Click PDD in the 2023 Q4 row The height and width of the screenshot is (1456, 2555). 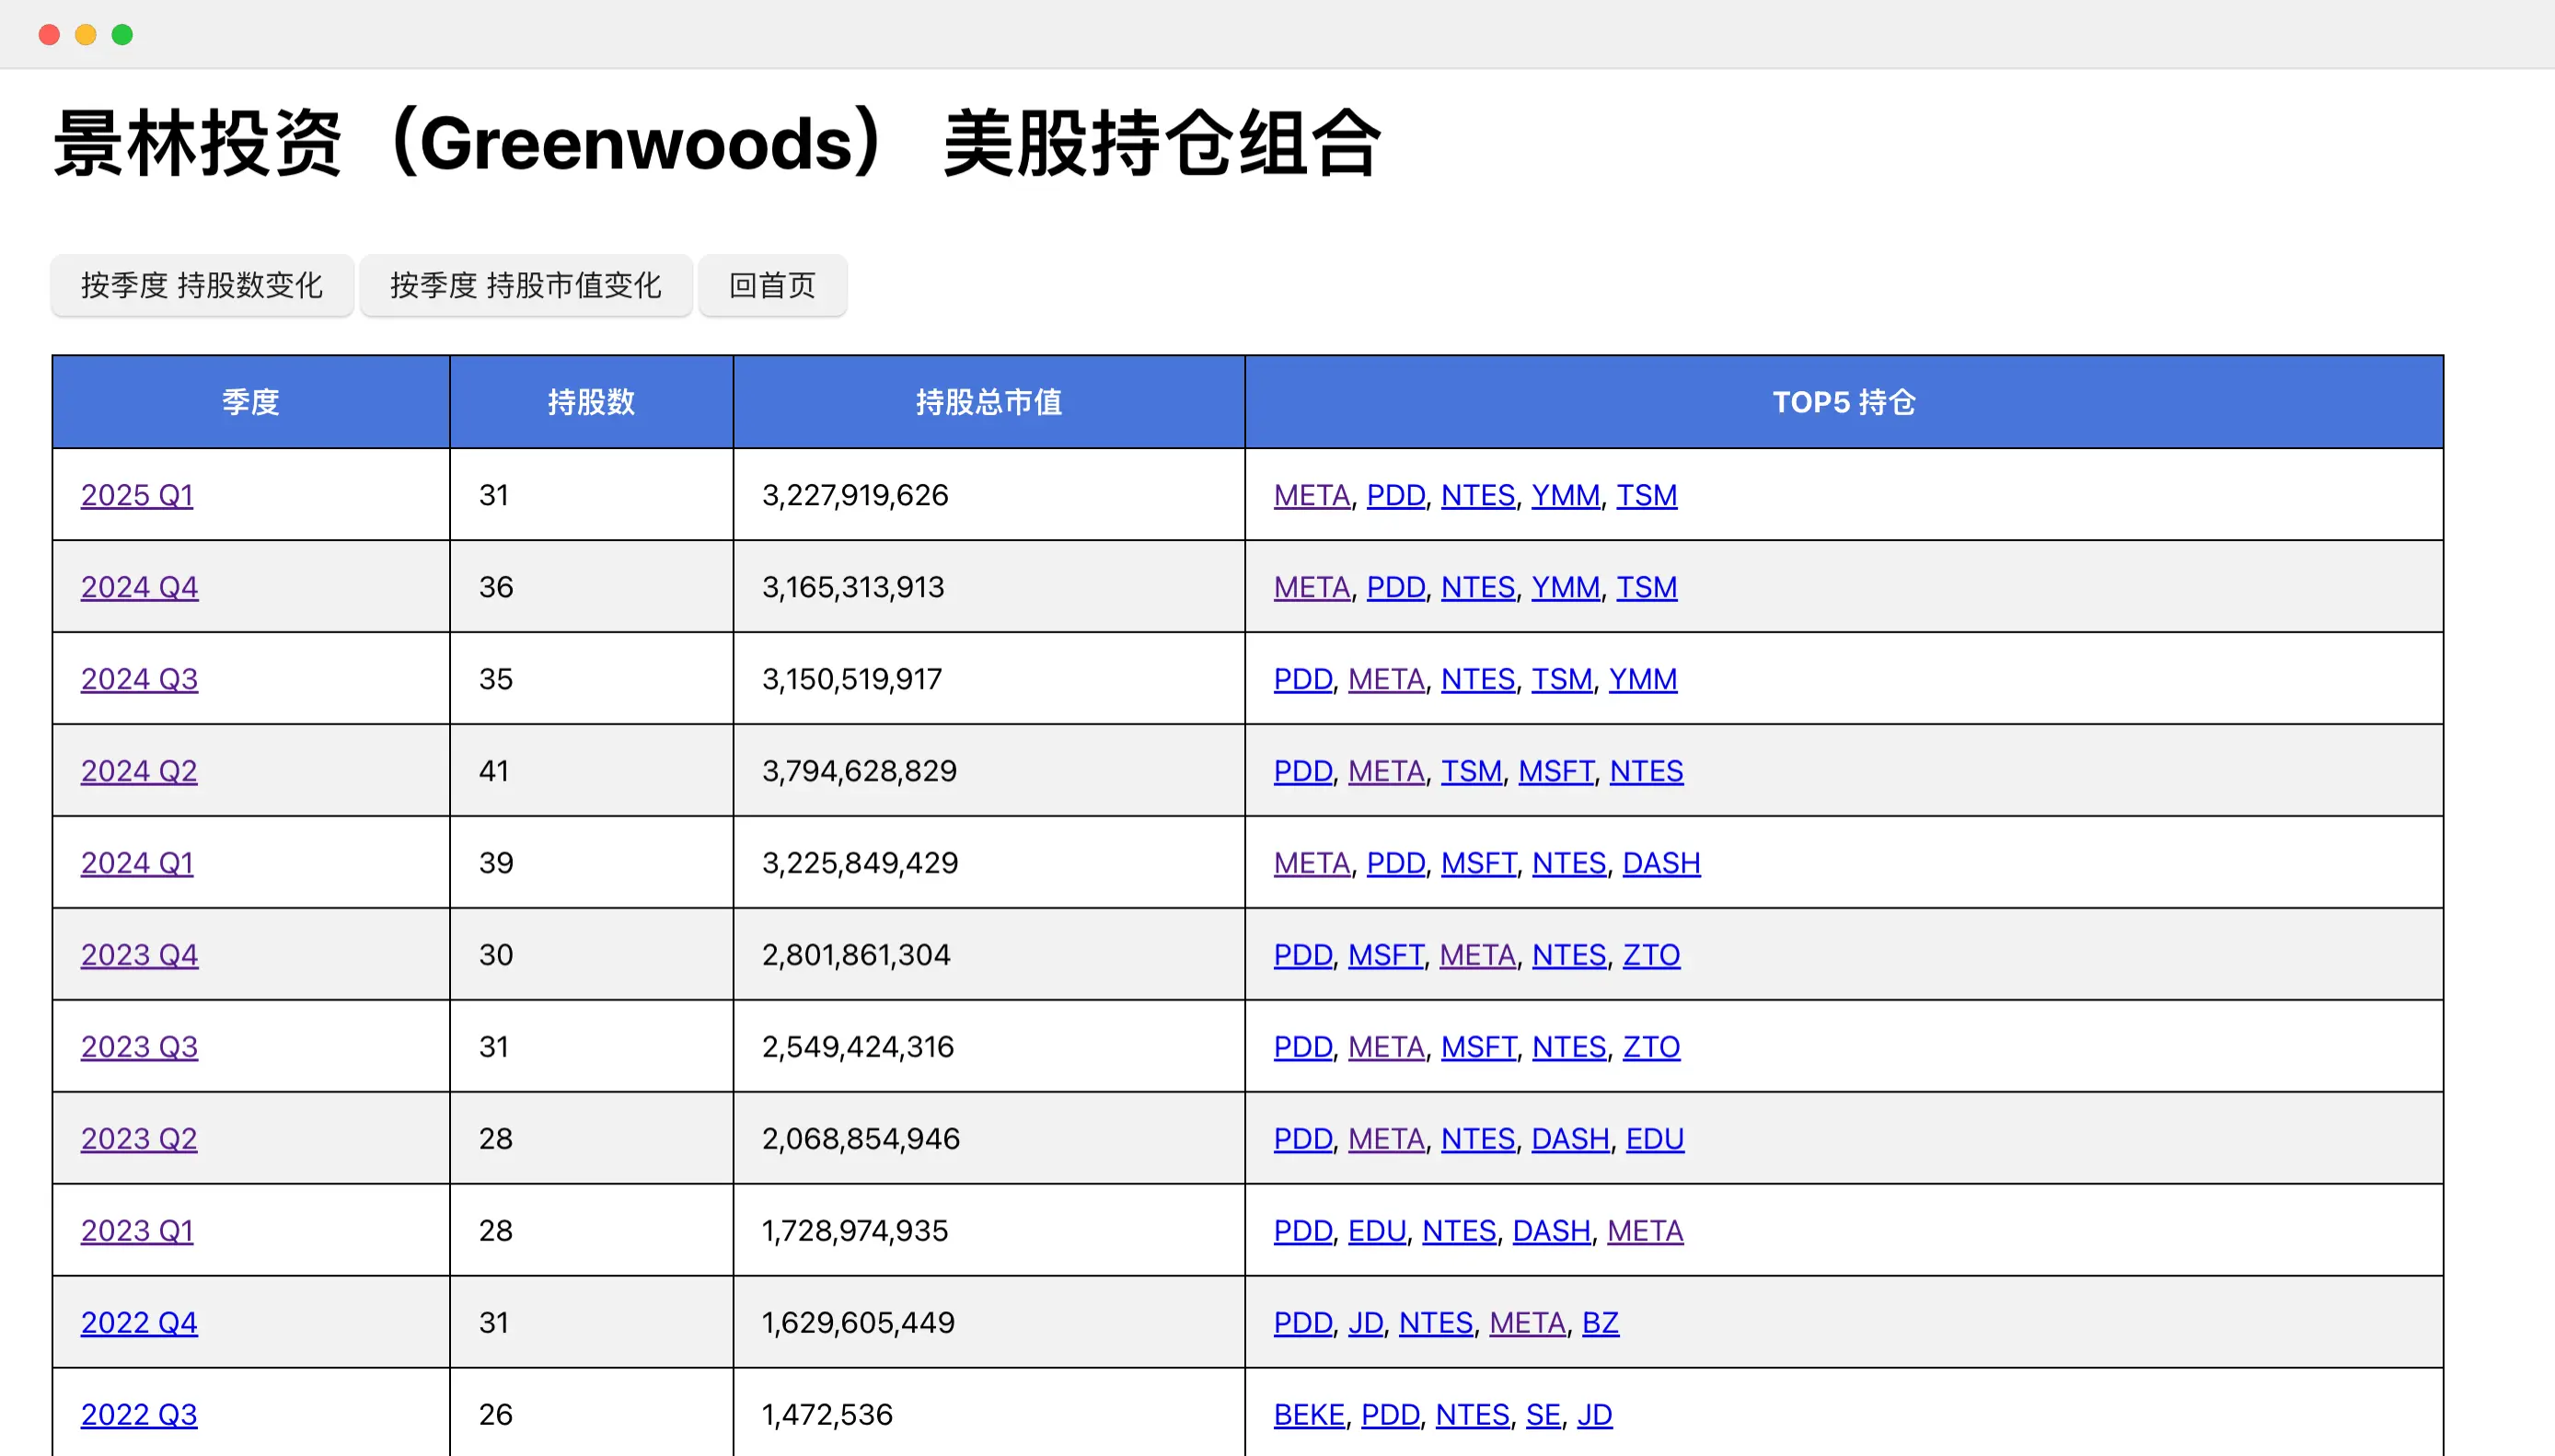click(x=1303, y=955)
